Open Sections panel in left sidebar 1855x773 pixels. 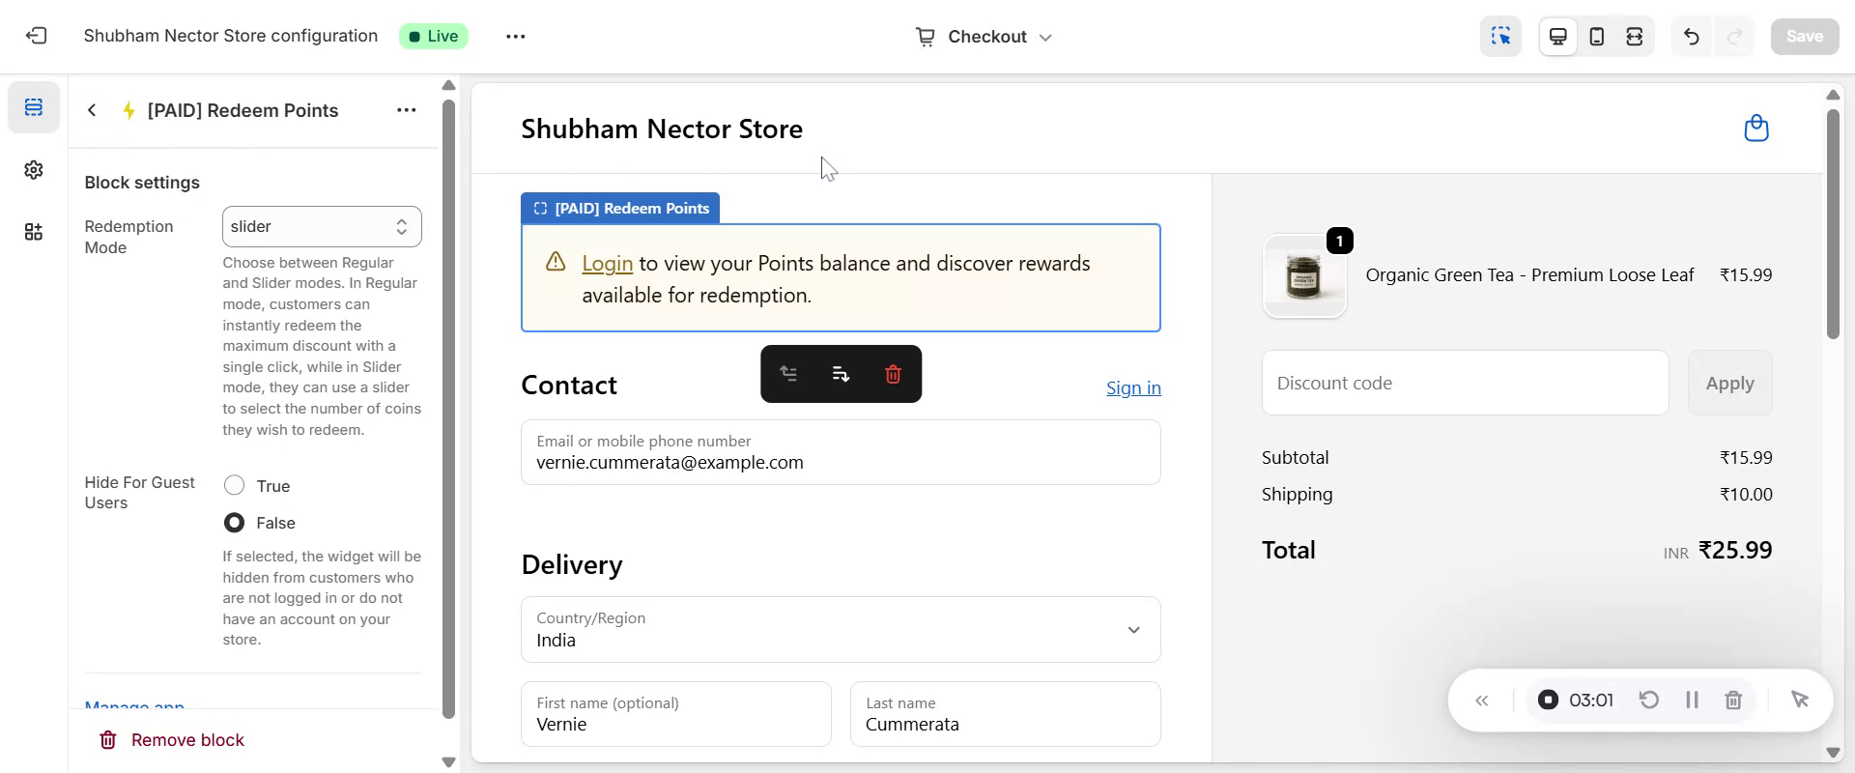click(34, 106)
